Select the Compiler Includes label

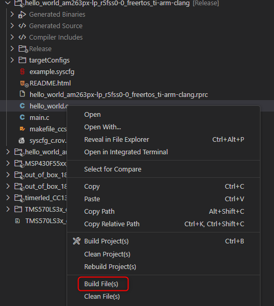tap(56, 38)
